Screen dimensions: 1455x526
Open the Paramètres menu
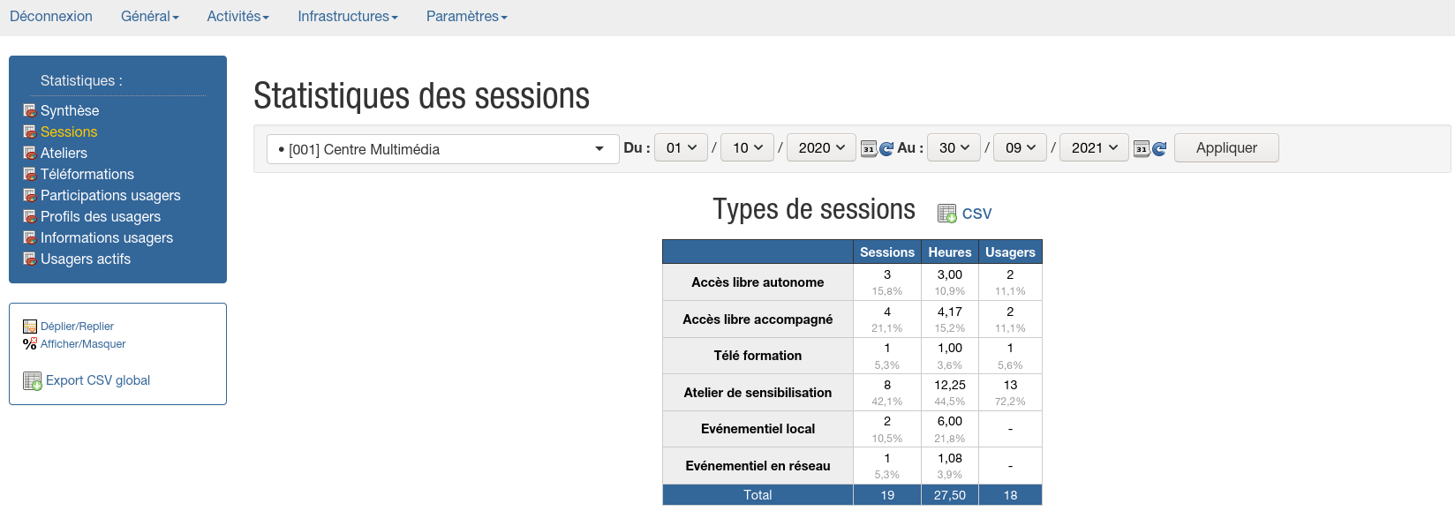466,17
